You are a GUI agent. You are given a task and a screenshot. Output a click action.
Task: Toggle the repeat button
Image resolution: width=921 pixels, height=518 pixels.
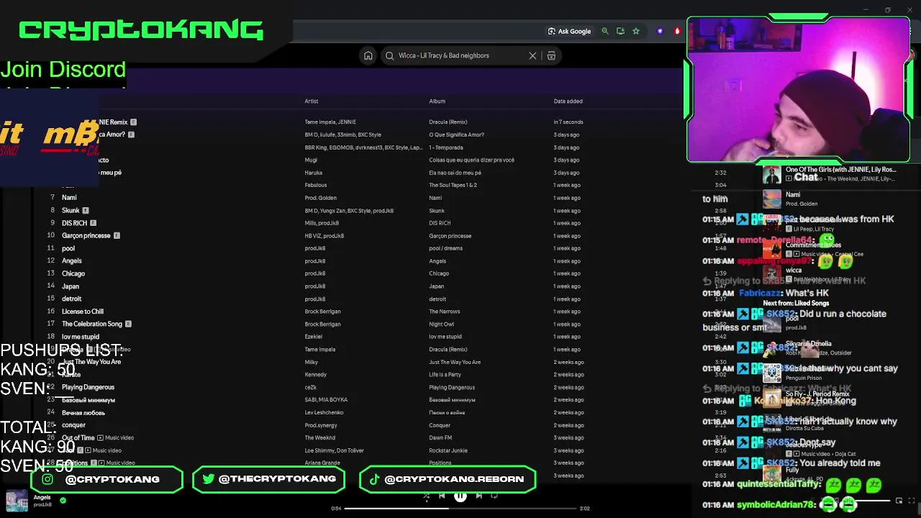pyautogui.click(x=494, y=495)
